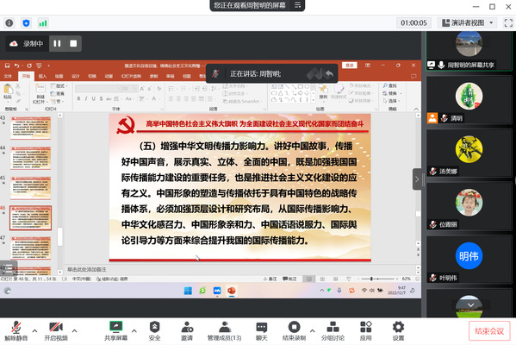Image resolution: width=516 pixels, height=345 pixels.
Task: Click the green network status bars icon
Action: point(43,22)
